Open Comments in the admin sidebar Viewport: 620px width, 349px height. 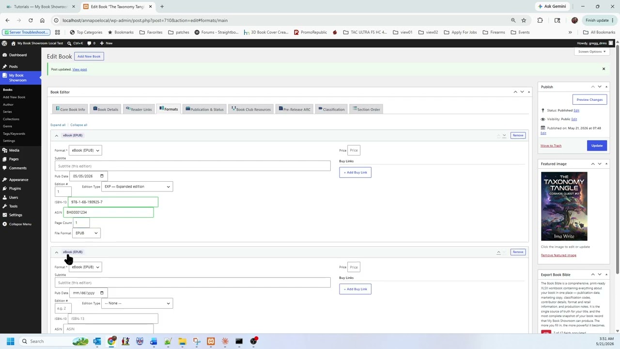click(x=17, y=168)
